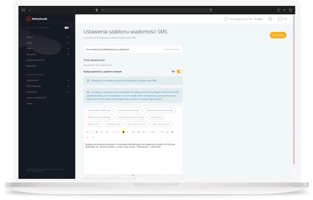Open settings via the gear icon
Image resolution: width=313 pixels, height=200 pixels.
click(270, 19)
